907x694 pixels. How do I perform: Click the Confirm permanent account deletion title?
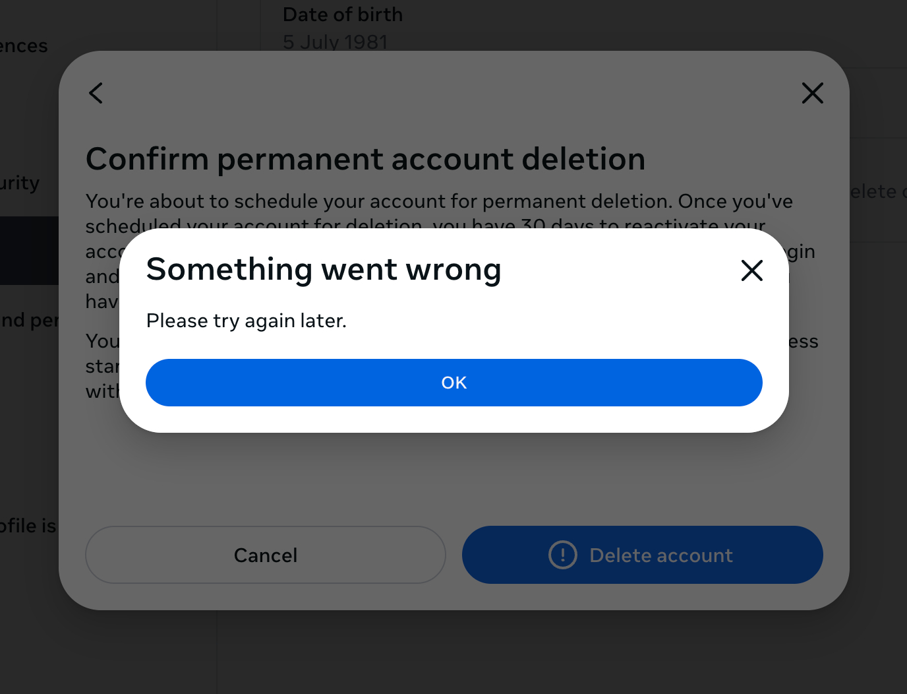click(365, 159)
